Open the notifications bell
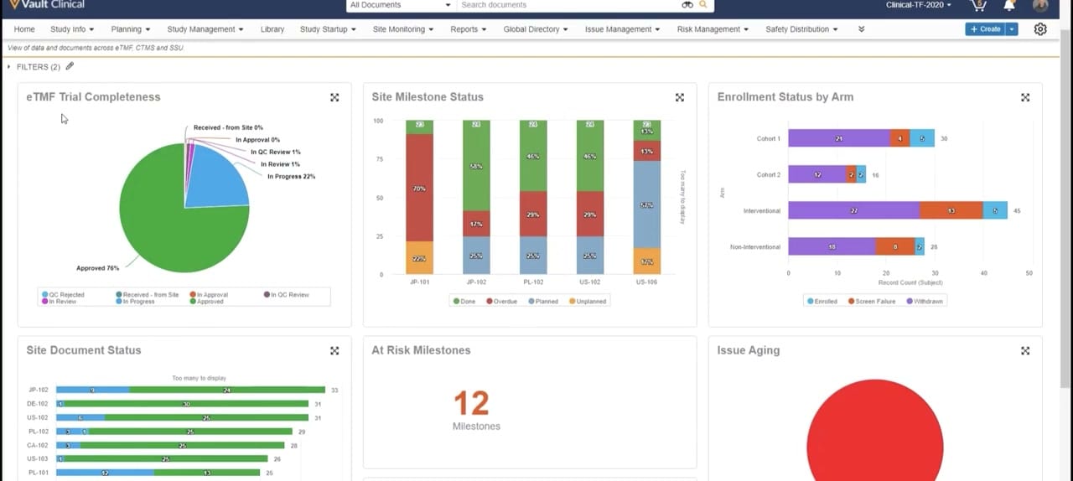This screenshot has width=1073, height=481. [1009, 5]
